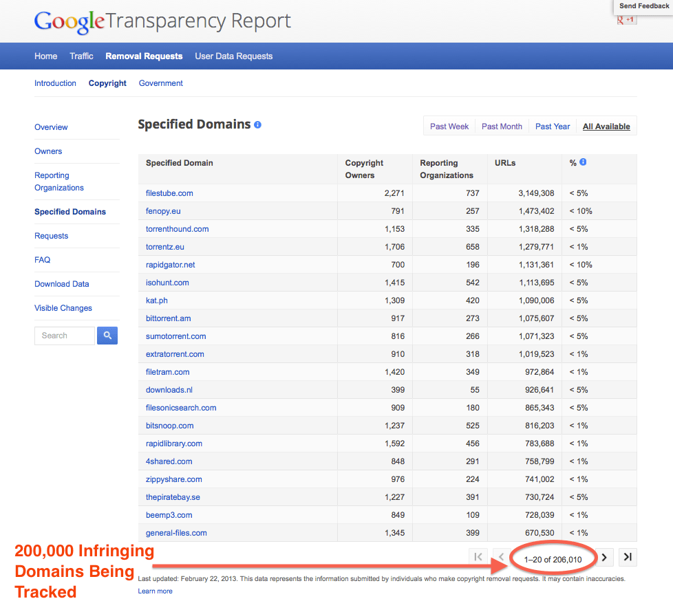Click info icon beside the % column header
Viewport: 673px width, 612px height.
(583, 162)
